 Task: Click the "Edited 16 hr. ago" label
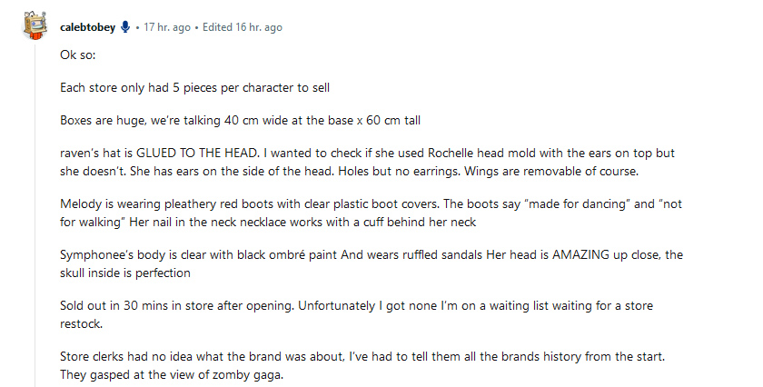pyautogui.click(x=242, y=27)
